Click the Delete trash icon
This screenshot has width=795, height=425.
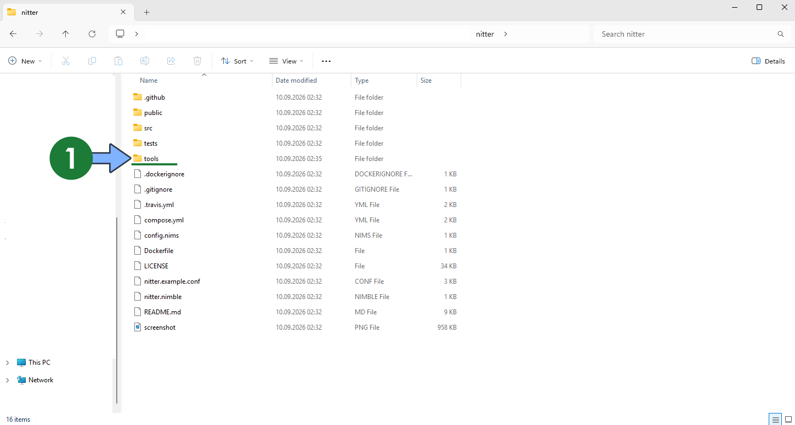(x=197, y=61)
